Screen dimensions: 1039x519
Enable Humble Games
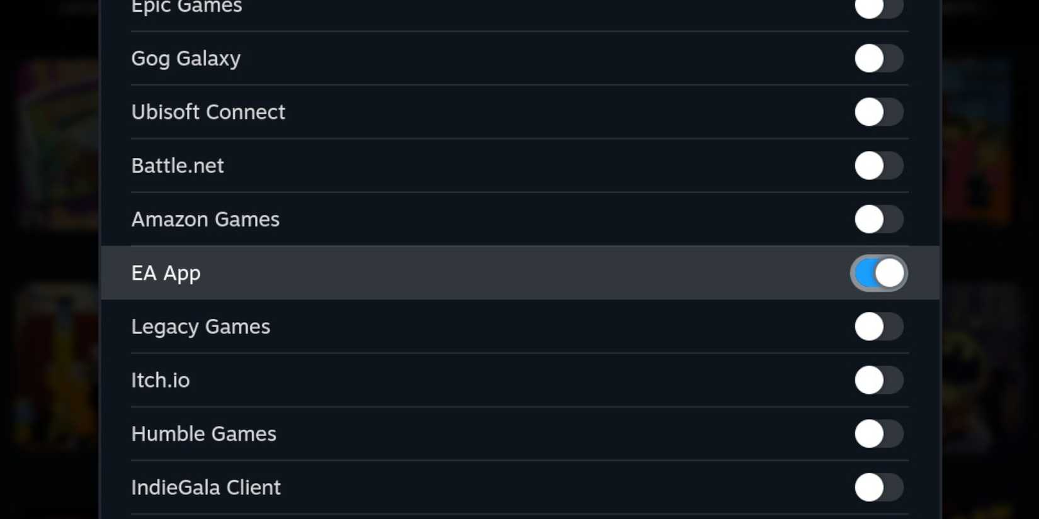pos(879,433)
